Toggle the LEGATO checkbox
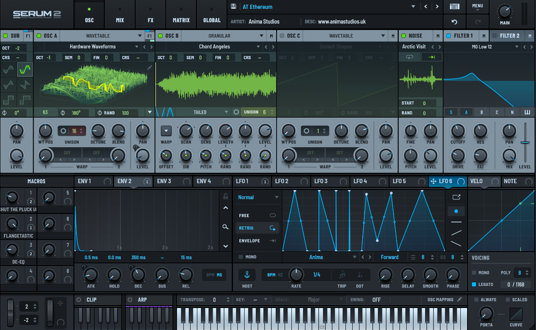This screenshot has width=536, height=330. tap(474, 284)
